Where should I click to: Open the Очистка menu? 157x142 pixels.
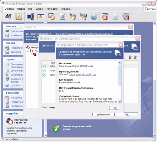click(x=9, y=9)
